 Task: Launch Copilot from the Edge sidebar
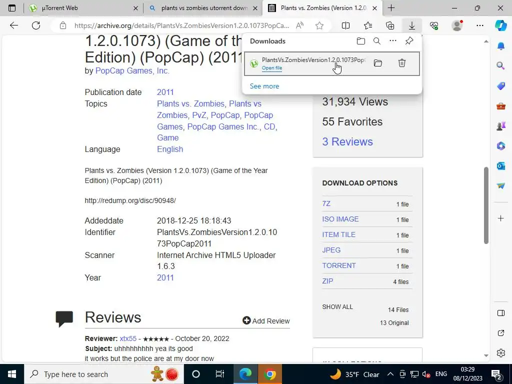pos(501,25)
